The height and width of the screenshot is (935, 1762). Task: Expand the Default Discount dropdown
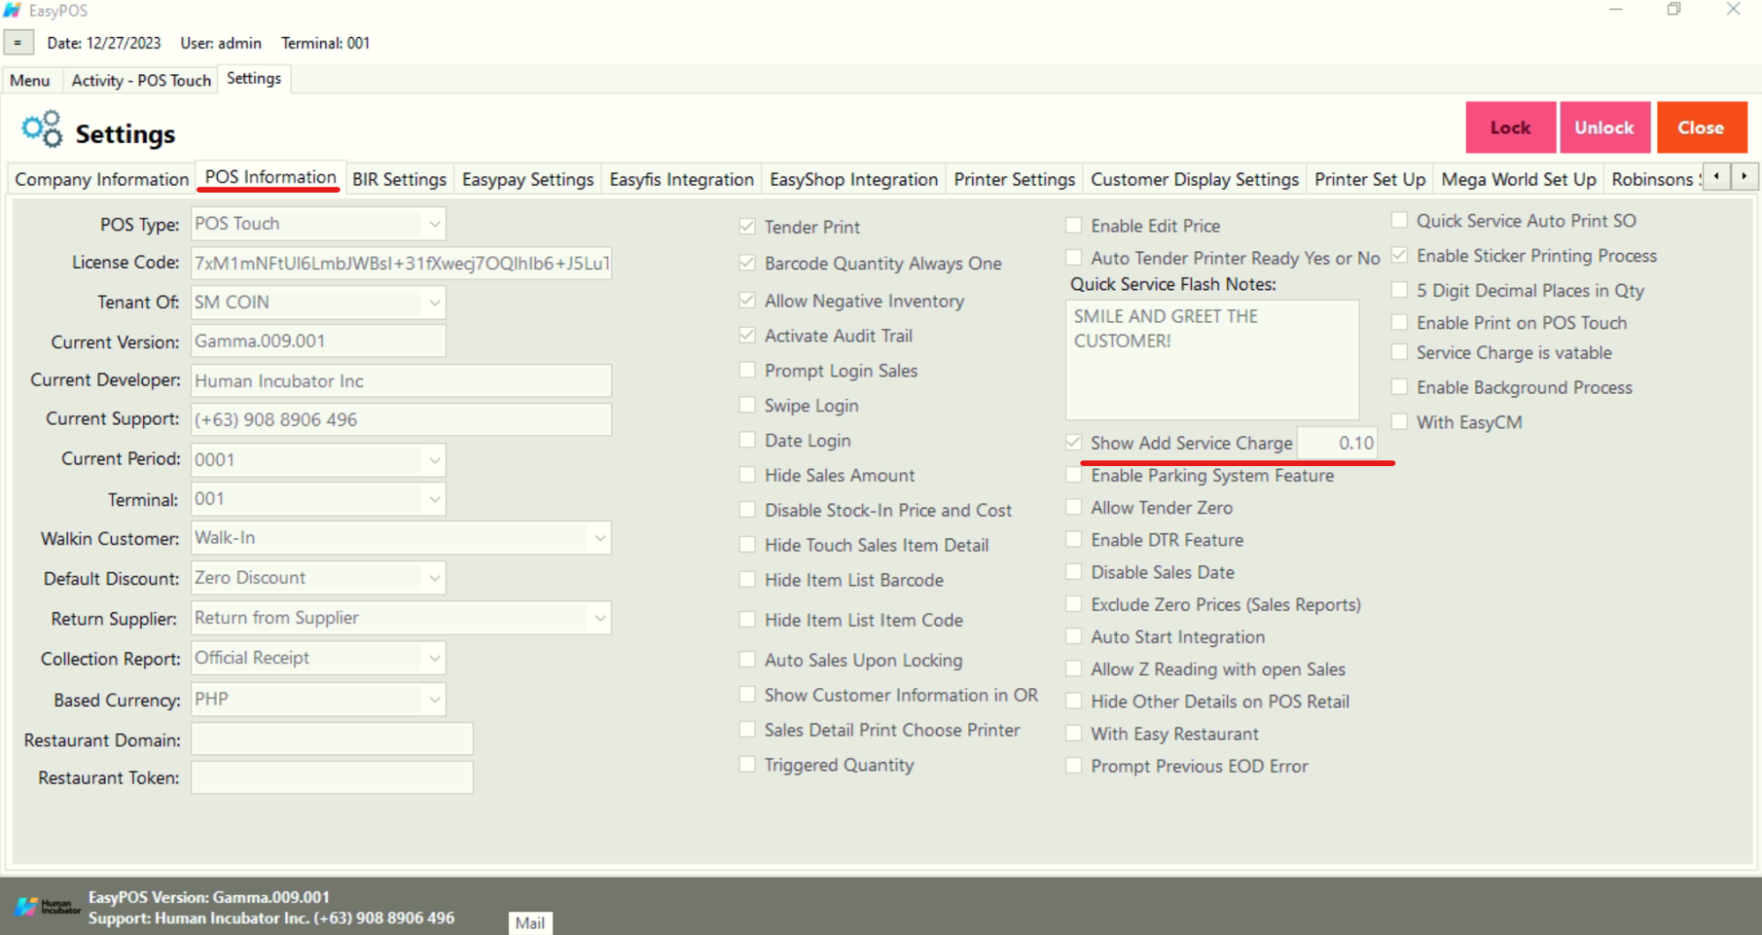click(x=434, y=578)
